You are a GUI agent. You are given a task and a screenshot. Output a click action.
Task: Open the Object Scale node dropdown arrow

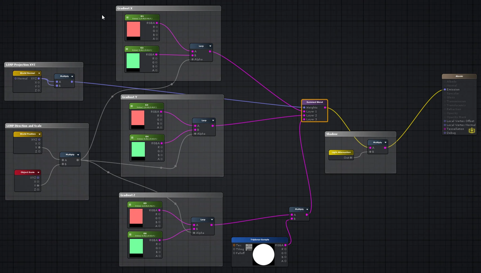click(38, 172)
